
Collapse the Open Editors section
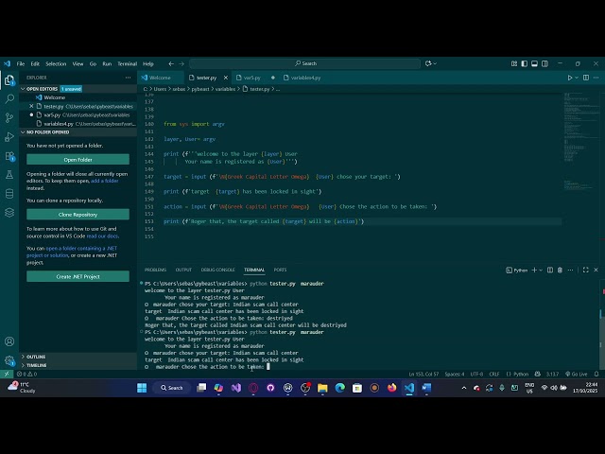tap(23, 89)
